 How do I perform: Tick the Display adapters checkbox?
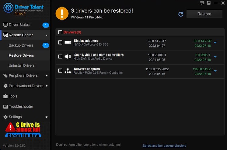(x=60, y=42)
